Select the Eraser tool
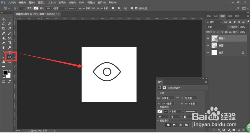 3,43
